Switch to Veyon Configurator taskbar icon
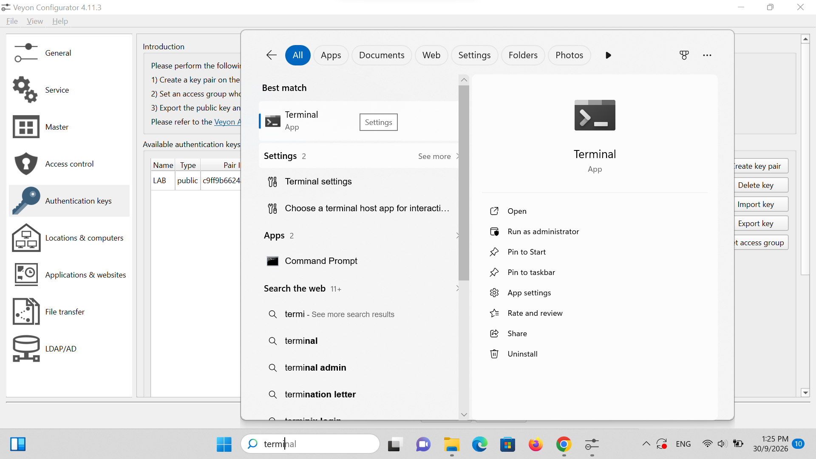 [x=592, y=444]
